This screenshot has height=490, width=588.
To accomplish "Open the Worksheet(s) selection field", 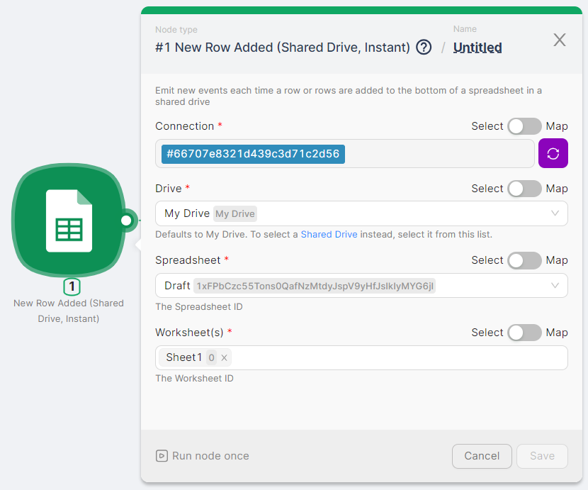I will click(397, 358).
